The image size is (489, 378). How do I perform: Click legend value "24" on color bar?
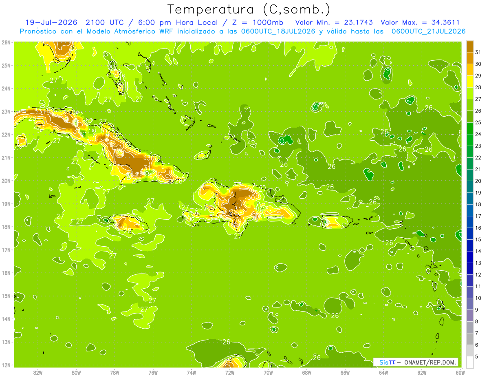click(478, 134)
